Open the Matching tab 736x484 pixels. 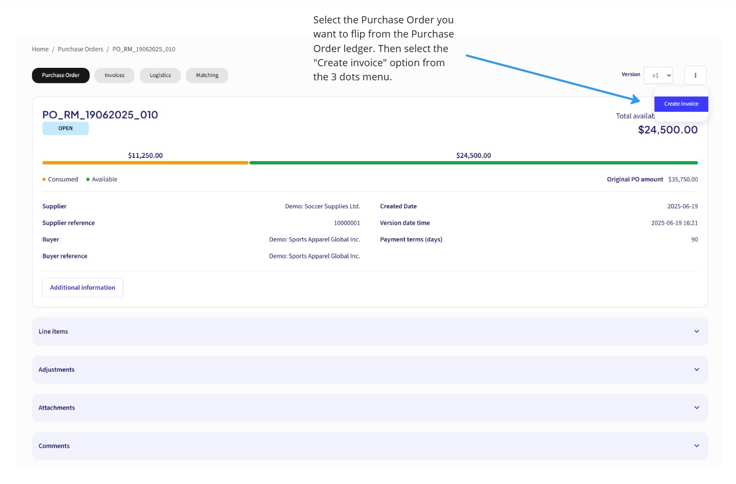[206, 75]
